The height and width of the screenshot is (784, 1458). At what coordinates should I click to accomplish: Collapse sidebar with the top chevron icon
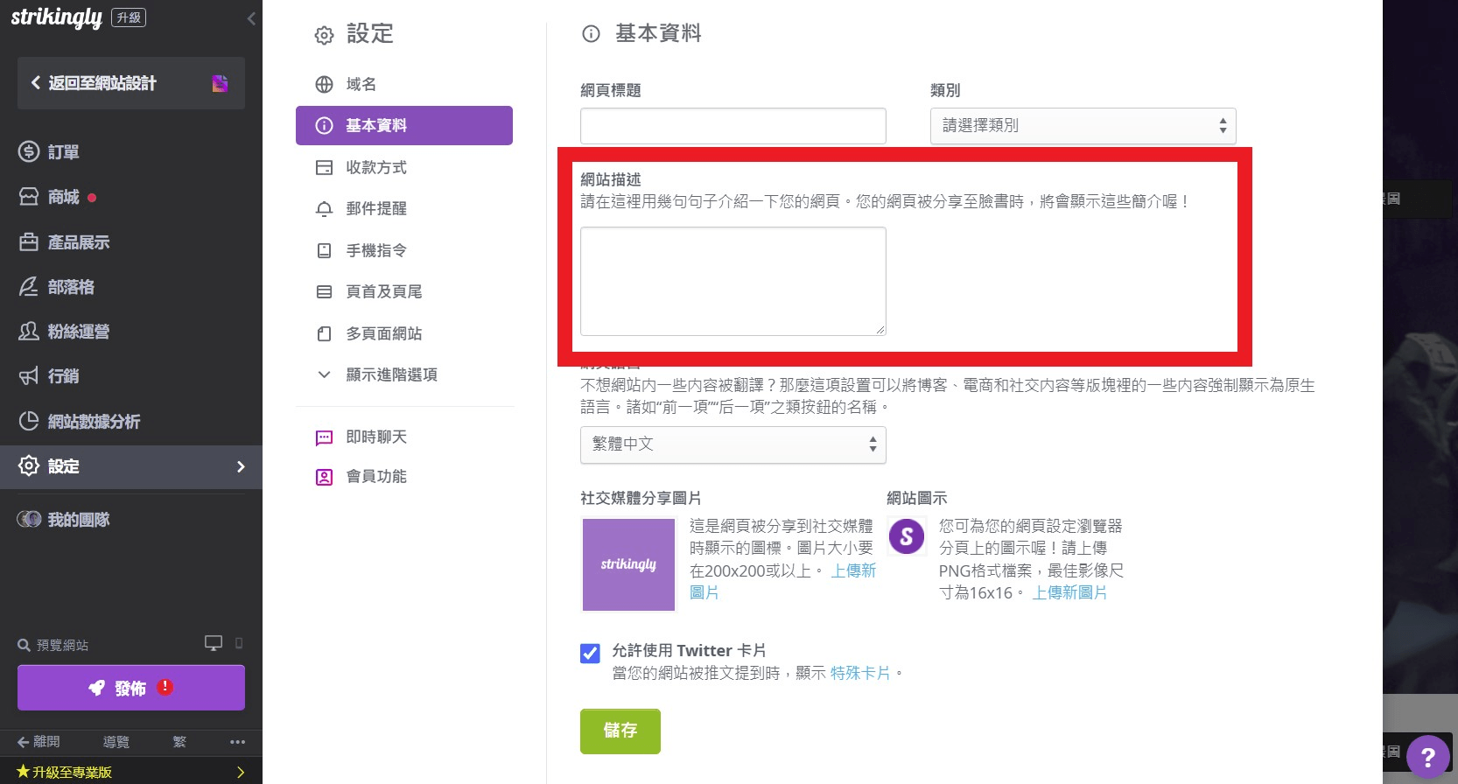(x=251, y=18)
